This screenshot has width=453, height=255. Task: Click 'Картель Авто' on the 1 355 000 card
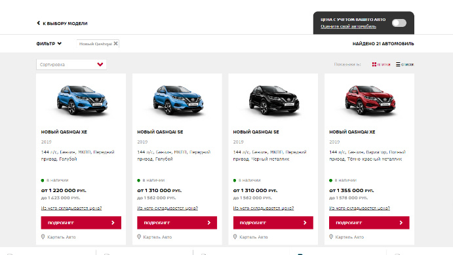(x=349, y=237)
